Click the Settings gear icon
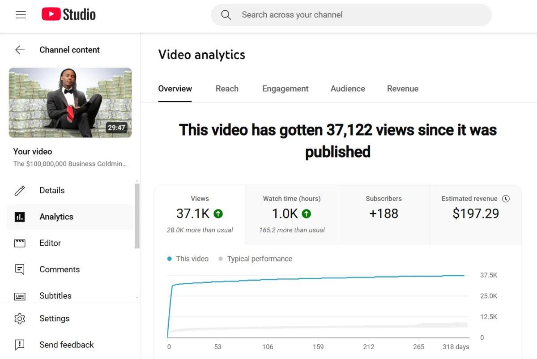The height and width of the screenshot is (359, 537). (20, 319)
